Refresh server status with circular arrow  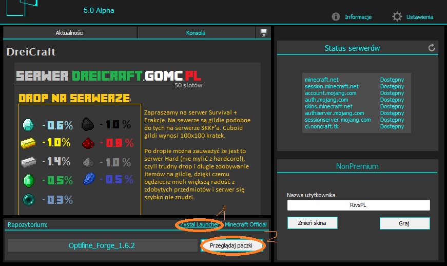click(432, 48)
